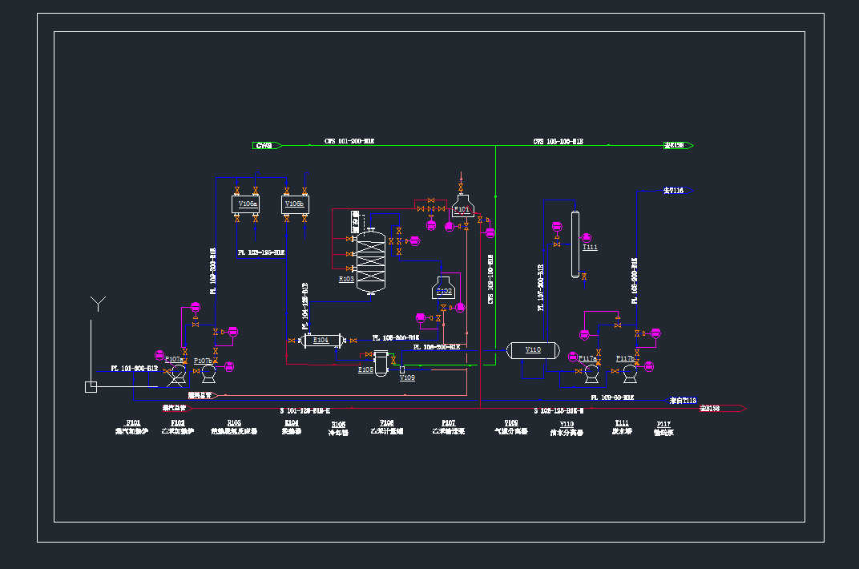
Task: Select the V110 horizontal separator vessel
Action: (x=532, y=350)
